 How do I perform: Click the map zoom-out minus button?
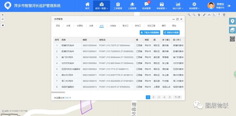(x=3, y=19)
